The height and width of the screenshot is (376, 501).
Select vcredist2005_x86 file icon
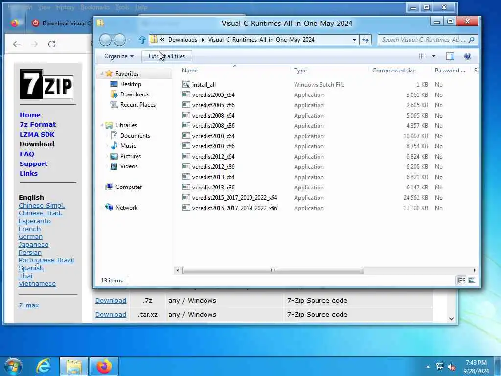point(186,105)
